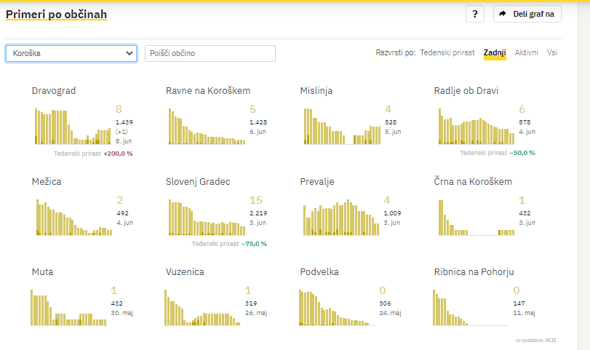The height and width of the screenshot is (350, 590).
Task: Select the Zadnji sort option
Action: (x=494, y=53)
